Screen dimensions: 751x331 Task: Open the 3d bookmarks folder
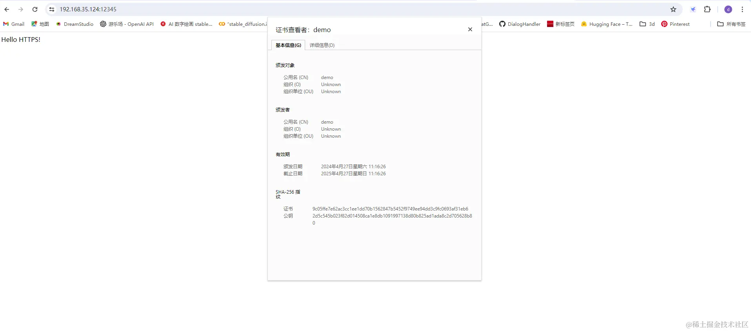(x=647, y=24)
